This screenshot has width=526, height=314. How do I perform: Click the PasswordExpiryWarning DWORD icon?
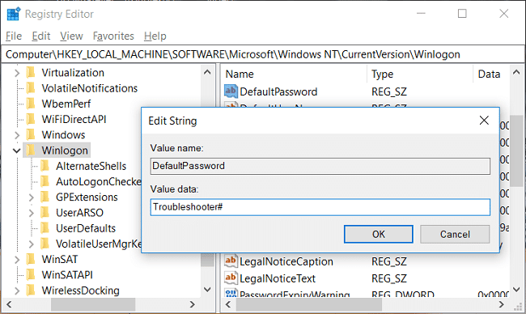click(231, 294)
